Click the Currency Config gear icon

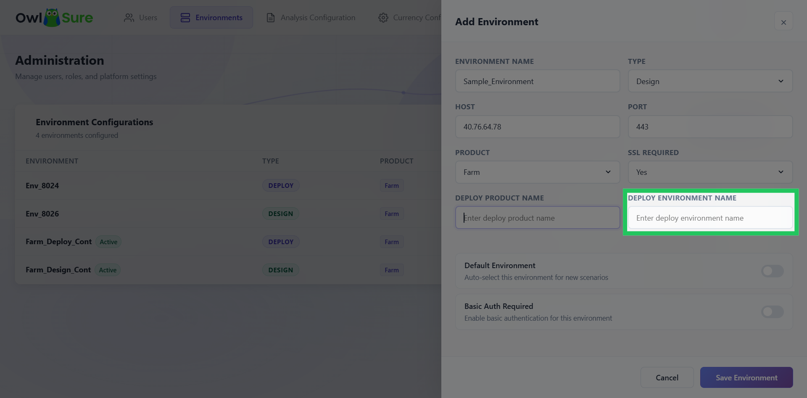(383, 18)
